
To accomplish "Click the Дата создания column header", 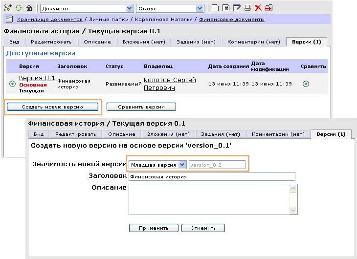I will tap(228, 66).
